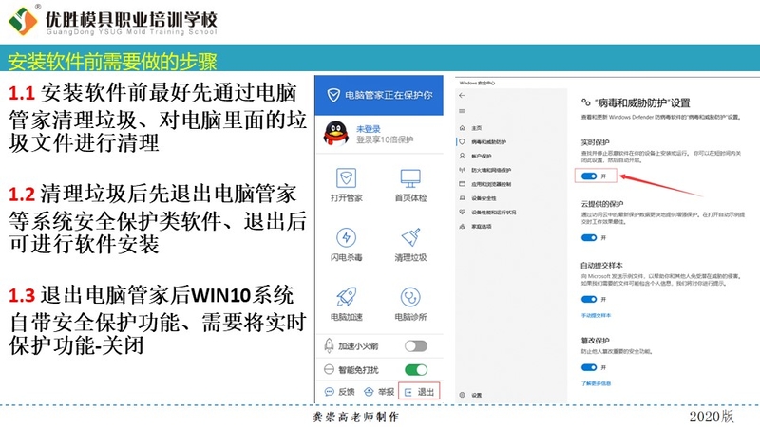Toggle the 加速小火箭 switch
Image resolution: width=760 pixels, height=427 pixels.
[x=415, y=346]
